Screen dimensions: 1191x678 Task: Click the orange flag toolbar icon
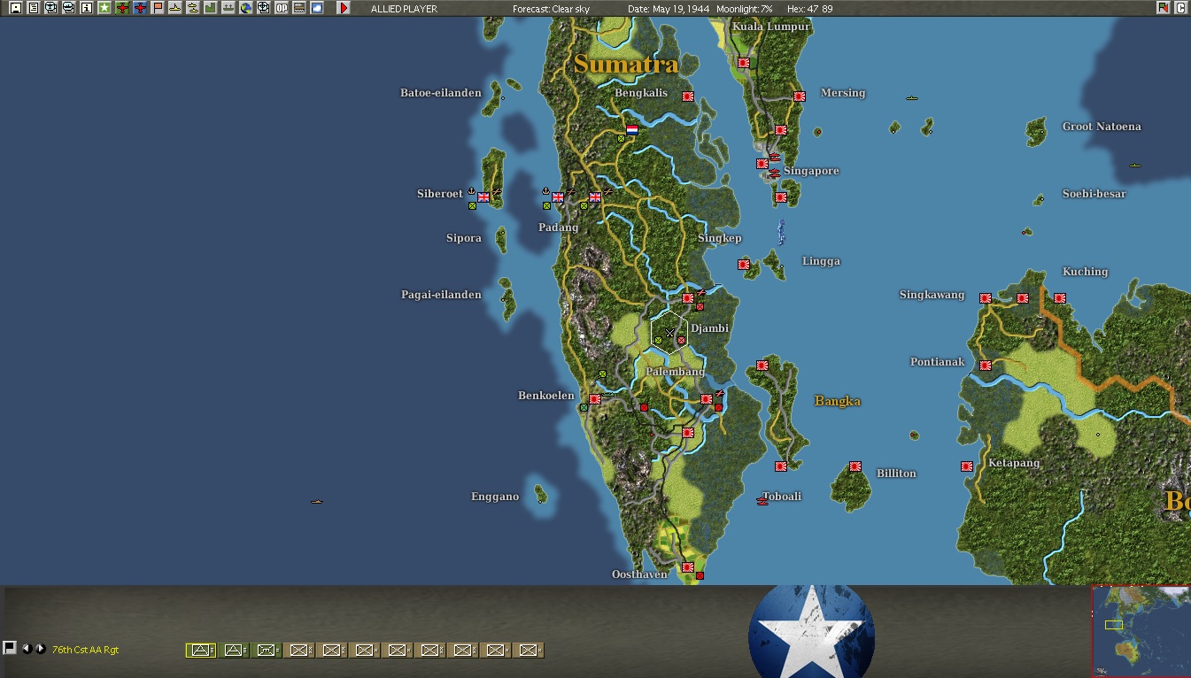tap(158, 8)
